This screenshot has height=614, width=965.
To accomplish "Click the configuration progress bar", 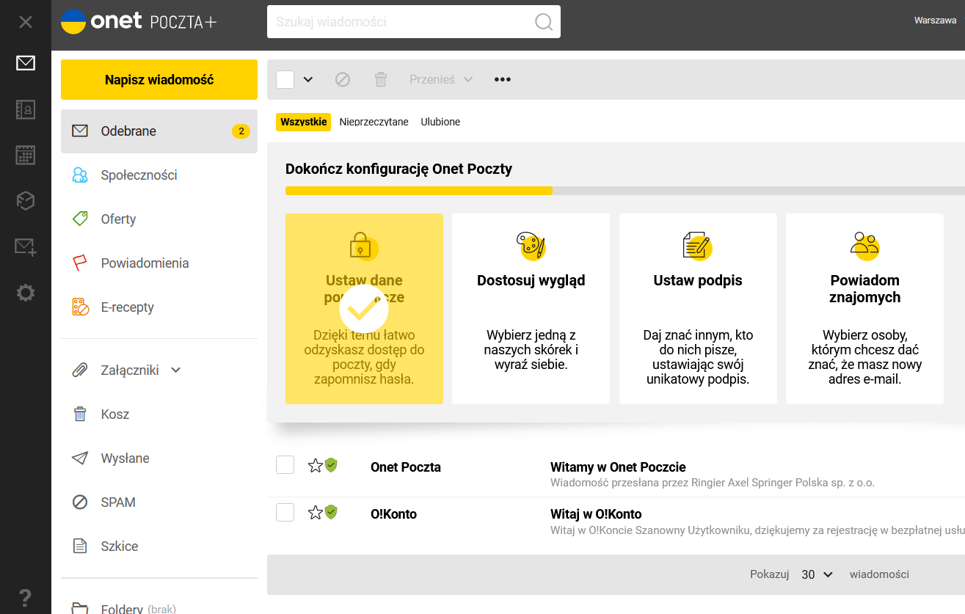I will pos(625,191).
